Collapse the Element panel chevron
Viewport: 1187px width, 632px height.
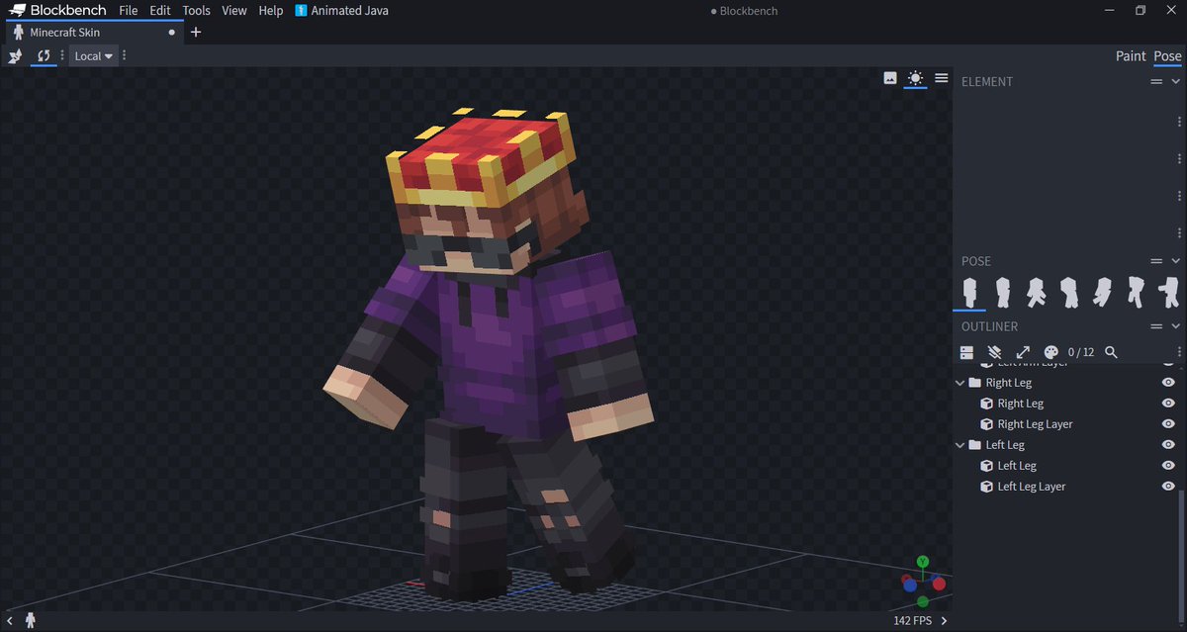pos(1176,82)
